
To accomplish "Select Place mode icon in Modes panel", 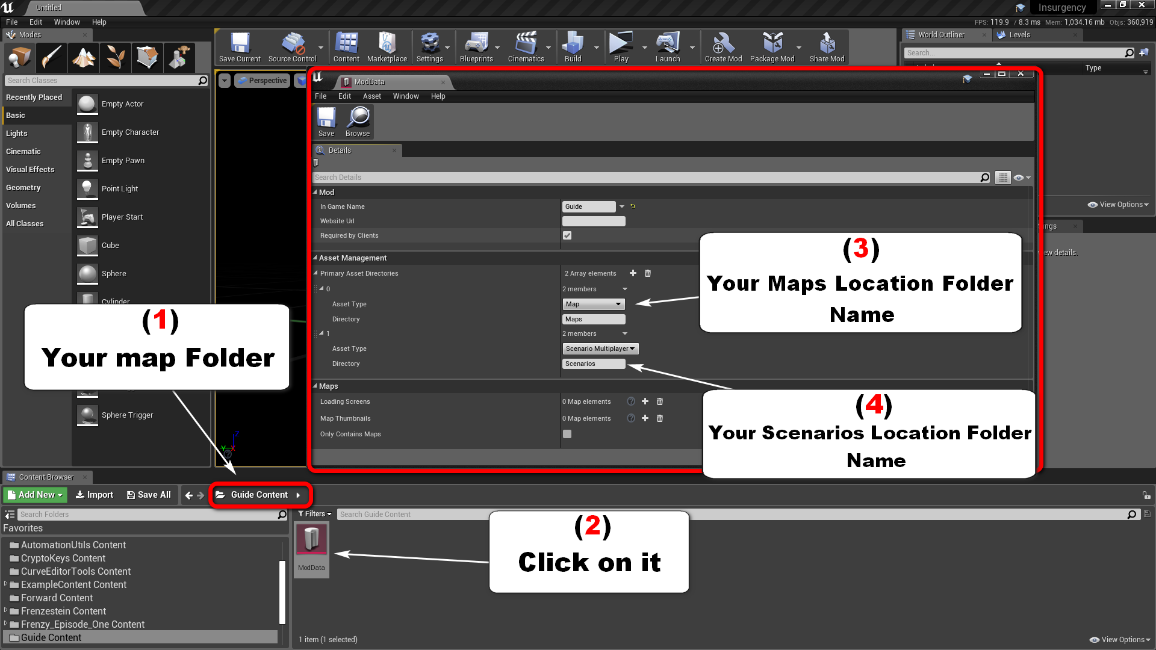I will pos(19,58).
